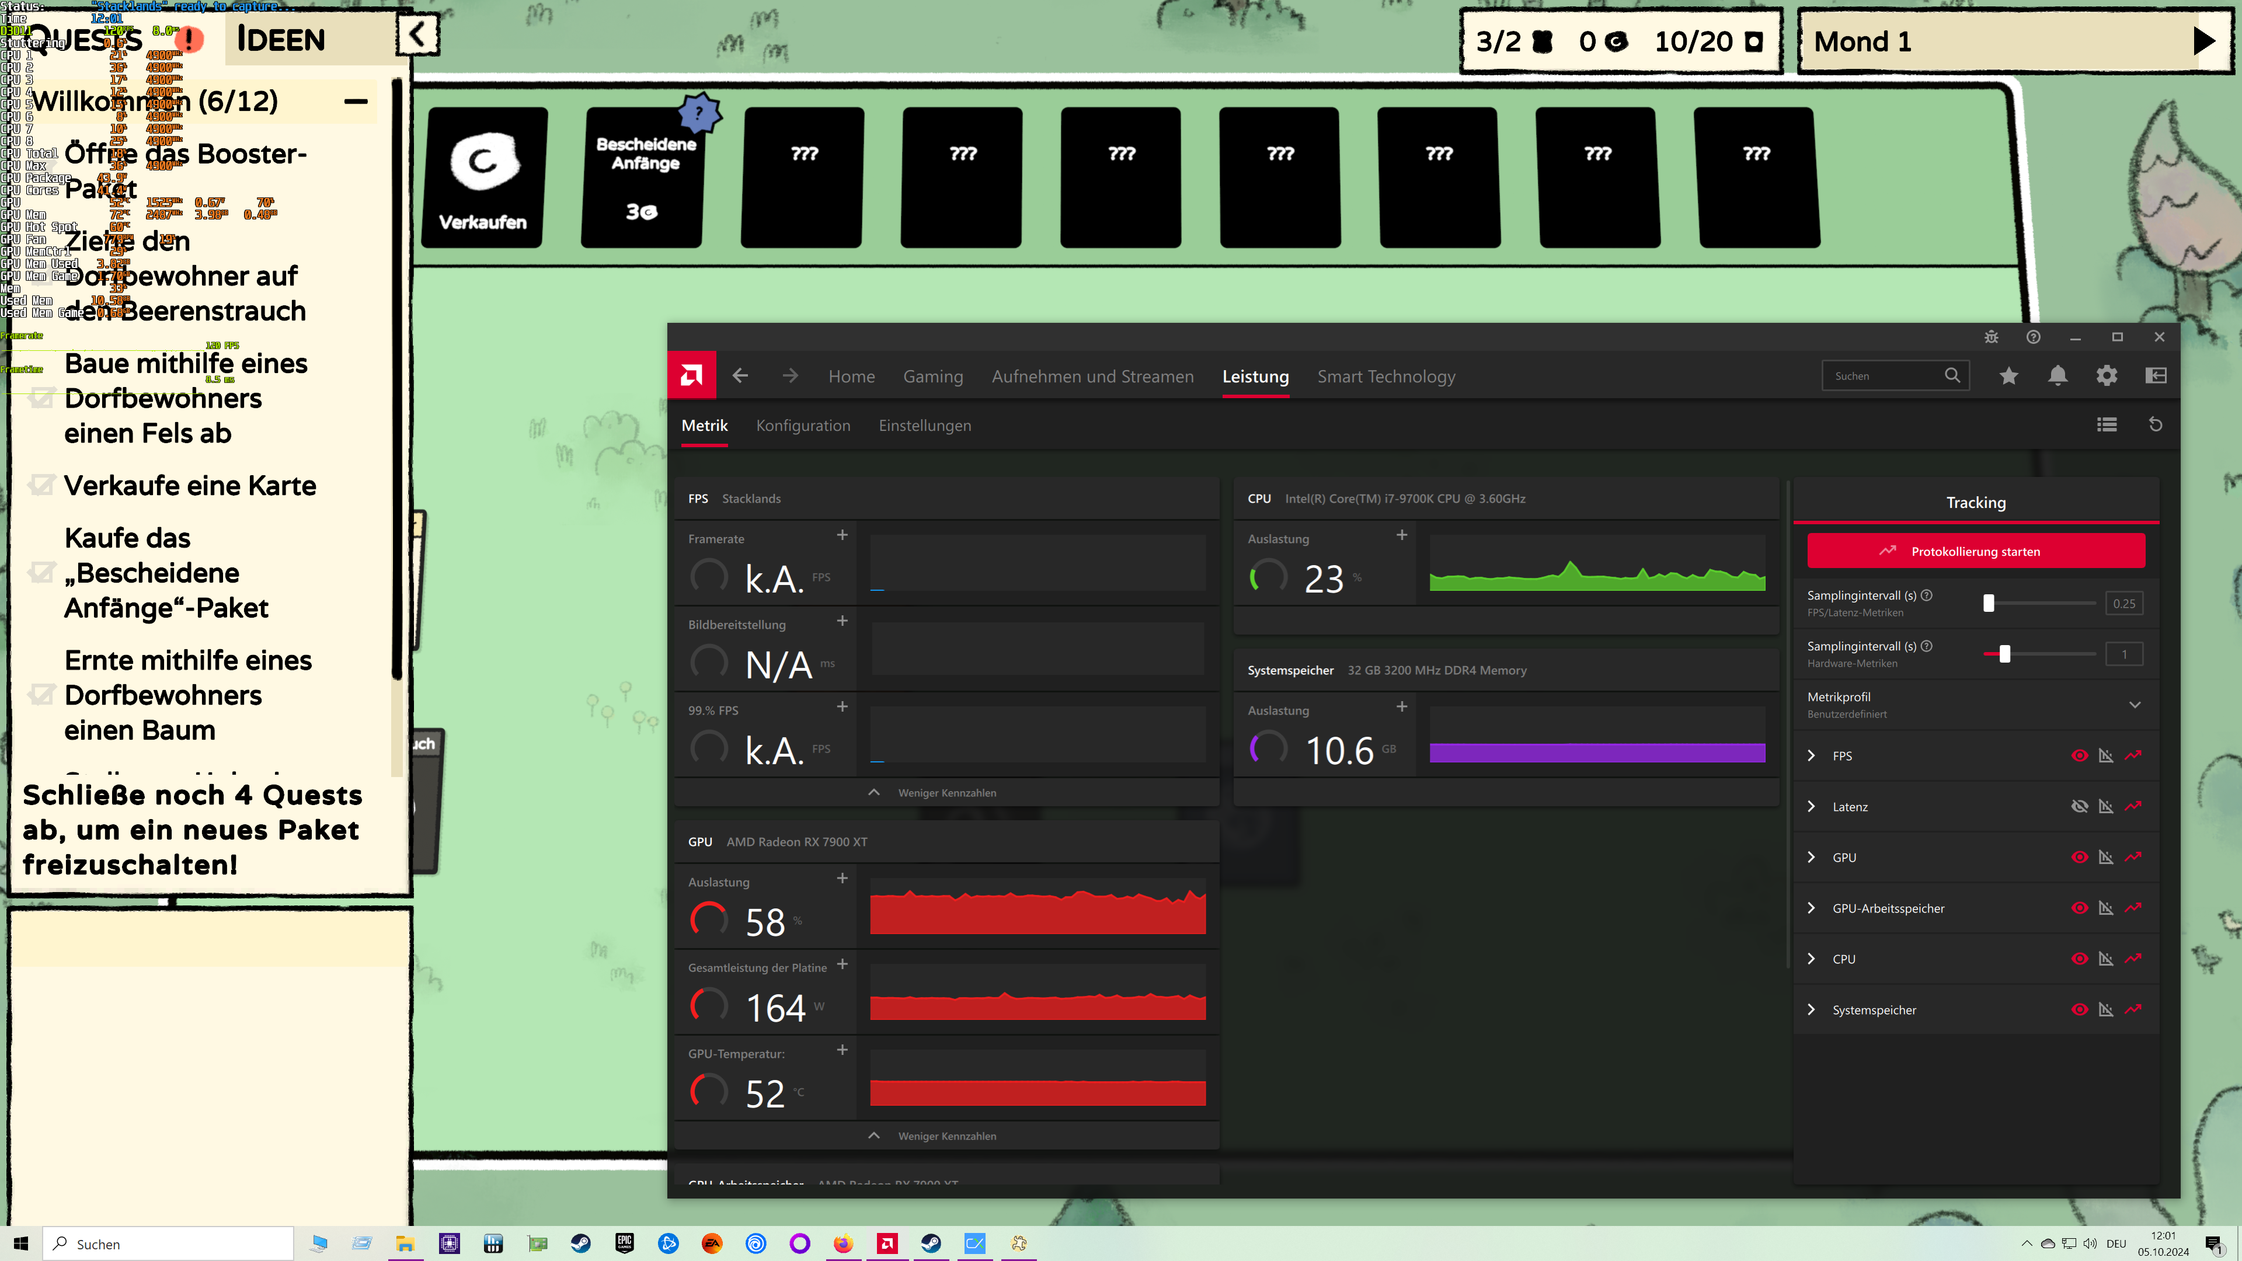Image resolution: width=2242 pixels, height=1261 pixels.
Task: Click the search magnifier in AMD software
Action: pos(1952,375)
